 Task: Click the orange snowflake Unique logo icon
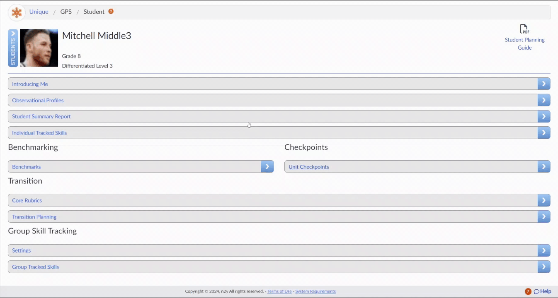coord(17,12)
